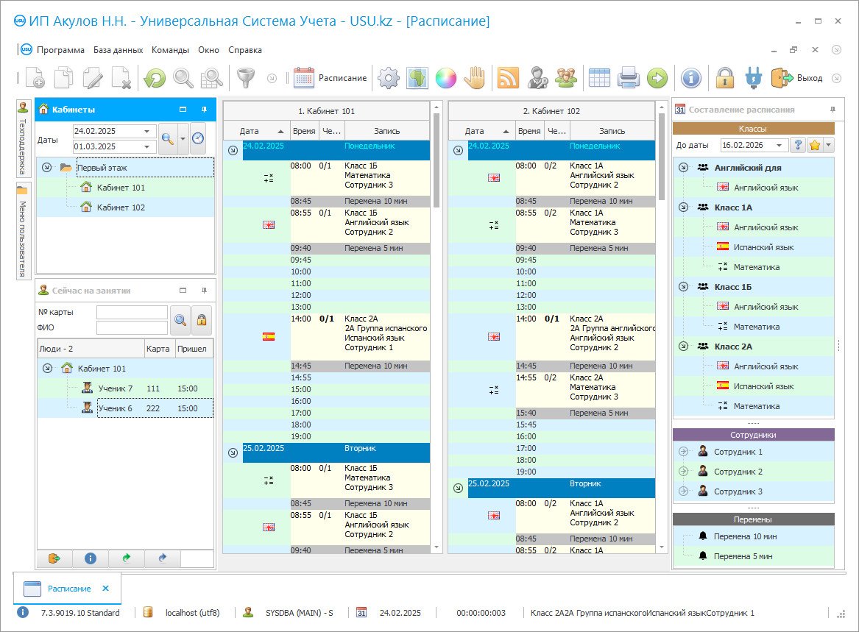859x632 pixels.
Task: Click the Выход exit button
Action: coord(796,78)
